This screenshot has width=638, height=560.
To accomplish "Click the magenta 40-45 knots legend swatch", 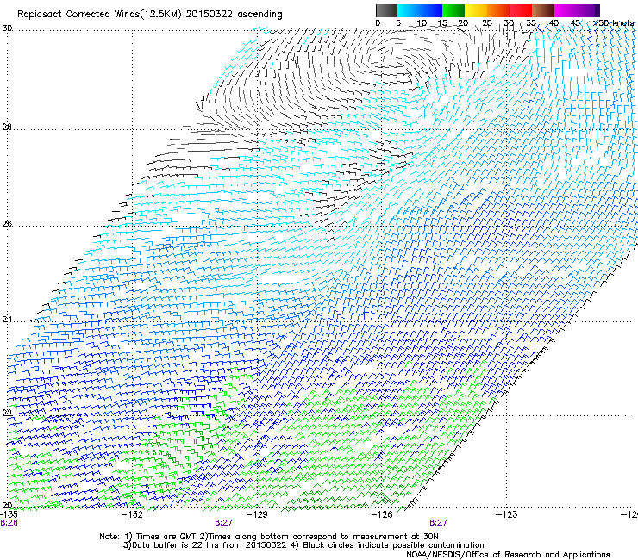I will pos(566,10).
